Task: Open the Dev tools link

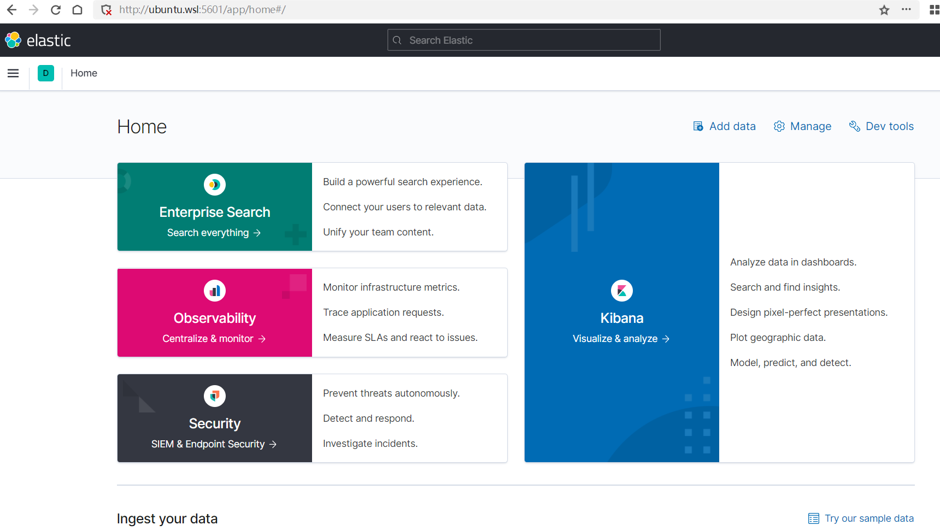Action: pyautogui.click(x=890, y=126)
